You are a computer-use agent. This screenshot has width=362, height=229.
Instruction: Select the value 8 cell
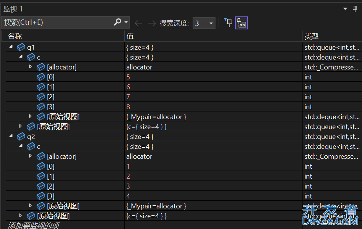pyautogui.click(x=214, y=107)
